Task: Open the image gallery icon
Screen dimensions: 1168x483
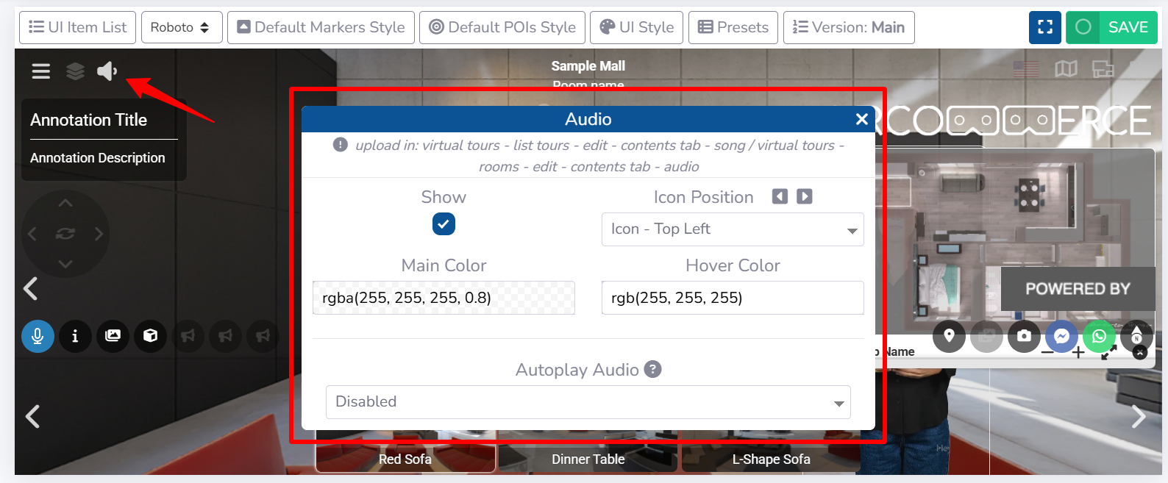Action: (113, 336)
